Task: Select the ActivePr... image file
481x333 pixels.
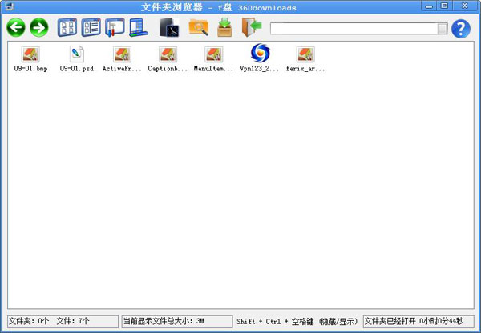Action: point(122,55)
